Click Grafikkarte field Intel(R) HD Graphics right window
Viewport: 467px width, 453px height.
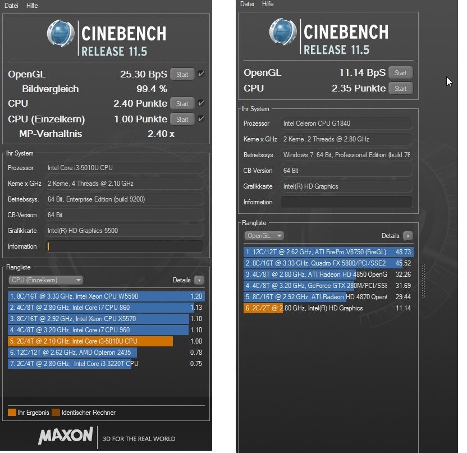[x=346, y=186]
